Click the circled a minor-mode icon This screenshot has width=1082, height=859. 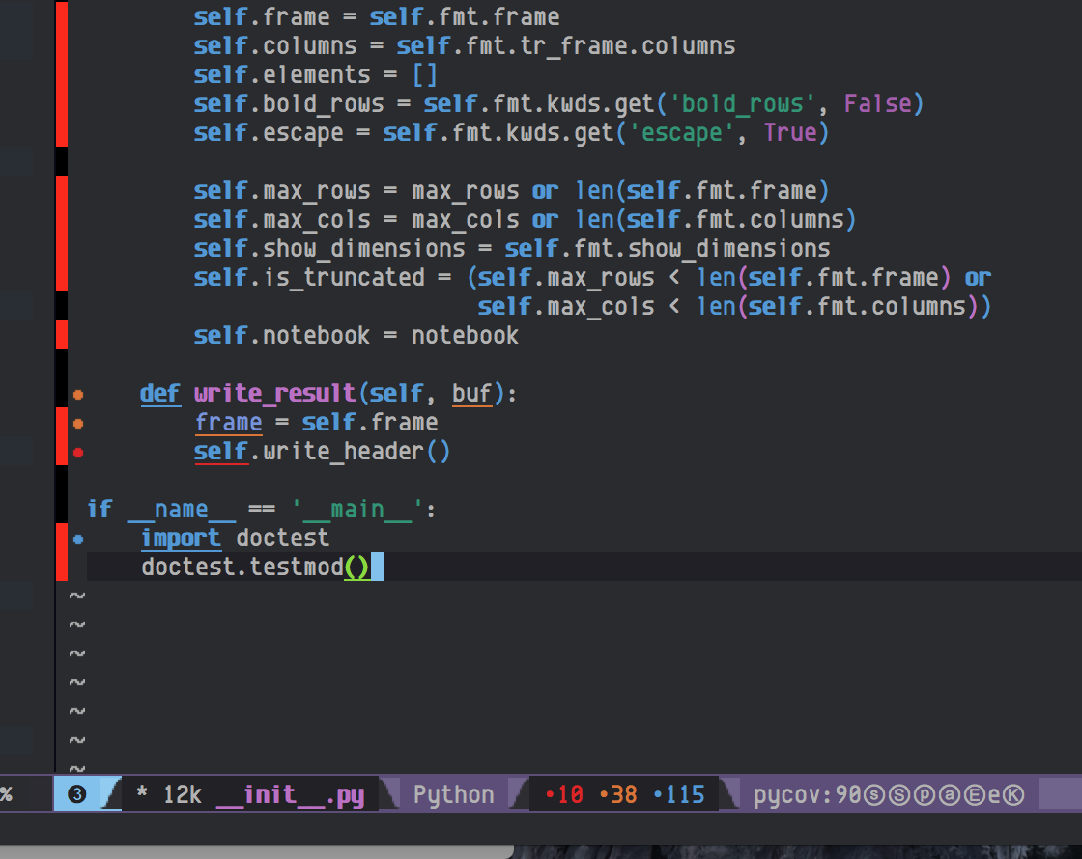[950, 795]
